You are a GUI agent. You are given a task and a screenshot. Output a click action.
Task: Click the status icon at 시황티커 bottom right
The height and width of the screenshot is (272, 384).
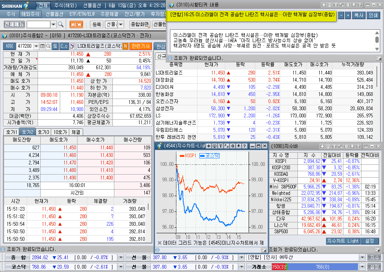[379, 58]
